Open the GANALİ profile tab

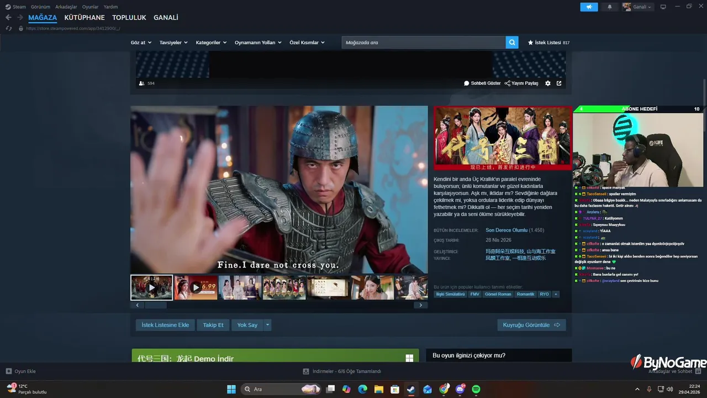pos(166,18)
